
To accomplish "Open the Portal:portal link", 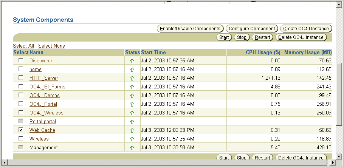I will [43, 122].
